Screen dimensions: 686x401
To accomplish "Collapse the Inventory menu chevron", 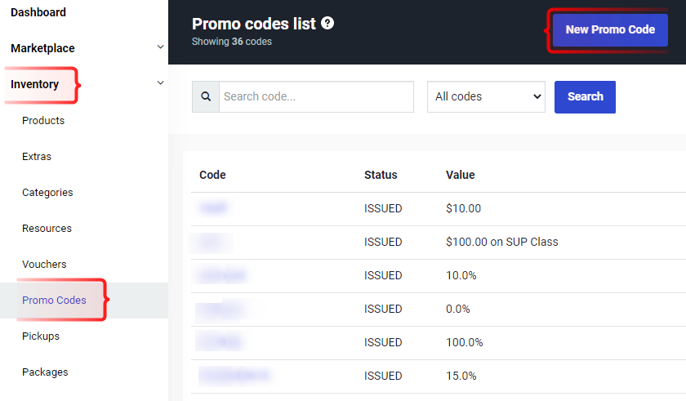I will pos(160,83).
